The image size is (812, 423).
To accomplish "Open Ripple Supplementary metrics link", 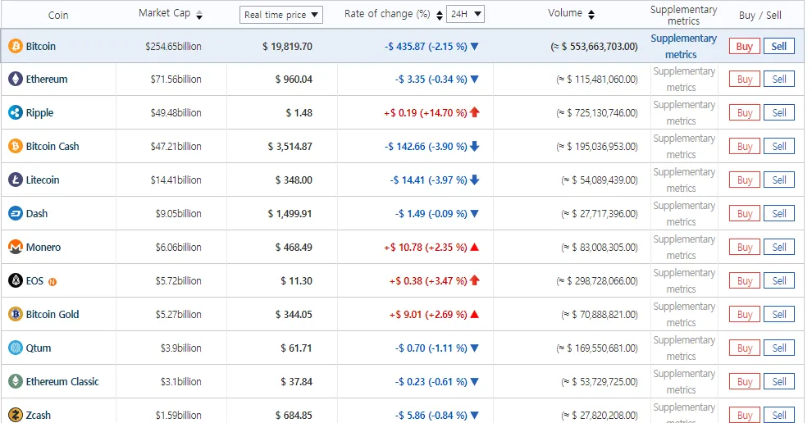I will pos(683,113).
